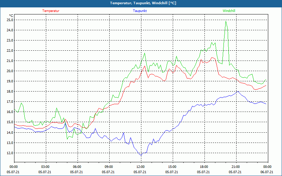Click the °C unit label on the y-axis
The height and width of the screenshot is (176, 282).
[11, 15]
